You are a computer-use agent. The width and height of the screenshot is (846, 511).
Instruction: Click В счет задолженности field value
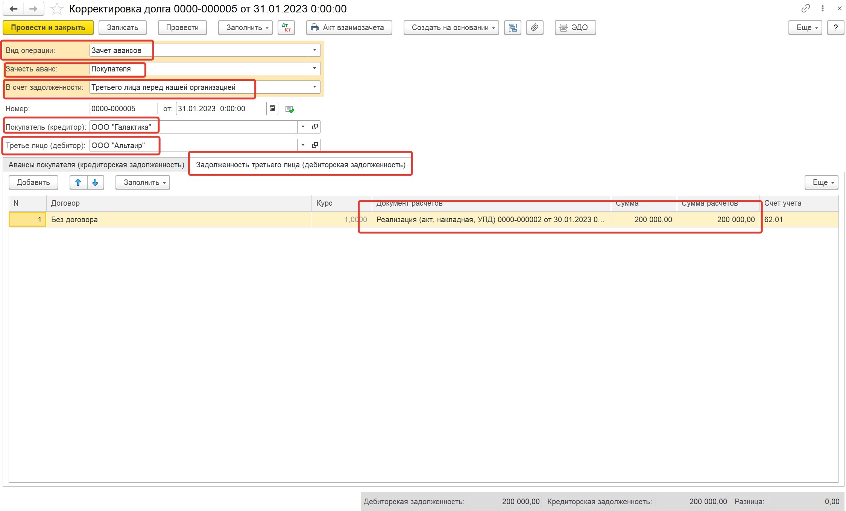(x=199, y=87)
